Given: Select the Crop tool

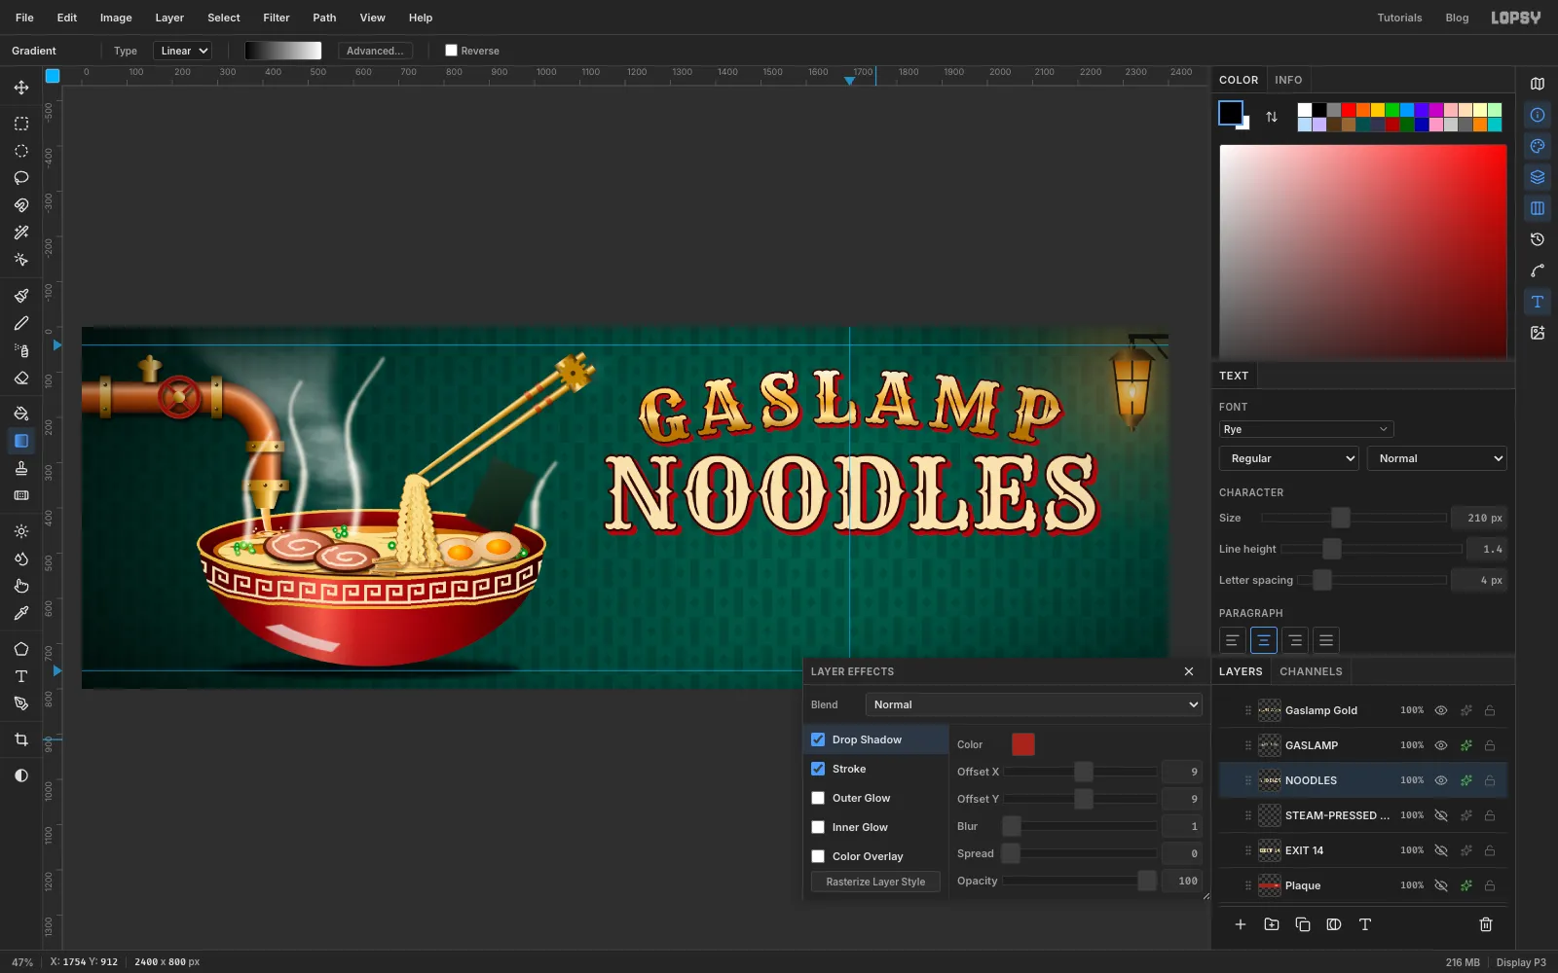Looking at the screenshot, I should [x=21, y=739].
